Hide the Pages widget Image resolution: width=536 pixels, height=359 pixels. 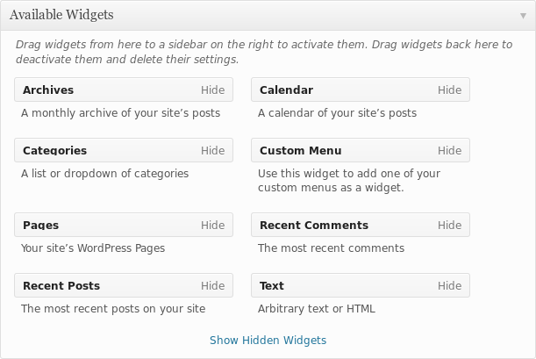point(212,225)
